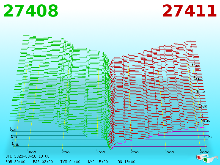Click the UTC 2023-03-18 19:00 timestamp

[x=28, y=156]
